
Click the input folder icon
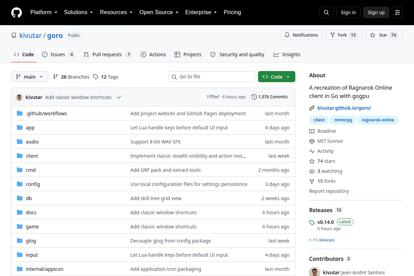(20, 255)
